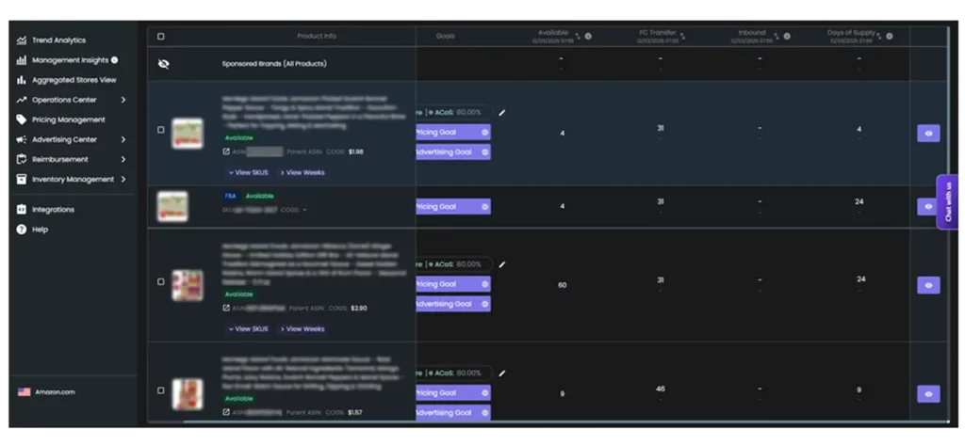The image size is (965, 445).
Task: Click the info icon beside Available header
Action: (588, 37)
